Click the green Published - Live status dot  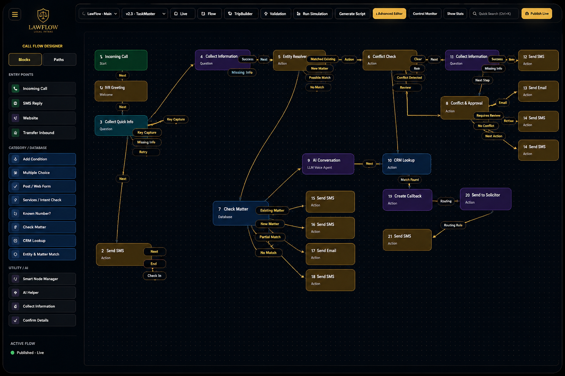point(13,353)
